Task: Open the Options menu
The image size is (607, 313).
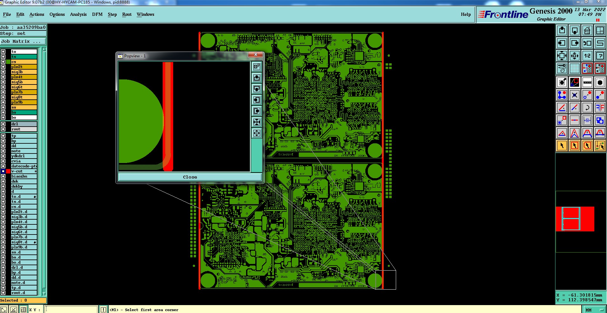Action: pos(57,14)
